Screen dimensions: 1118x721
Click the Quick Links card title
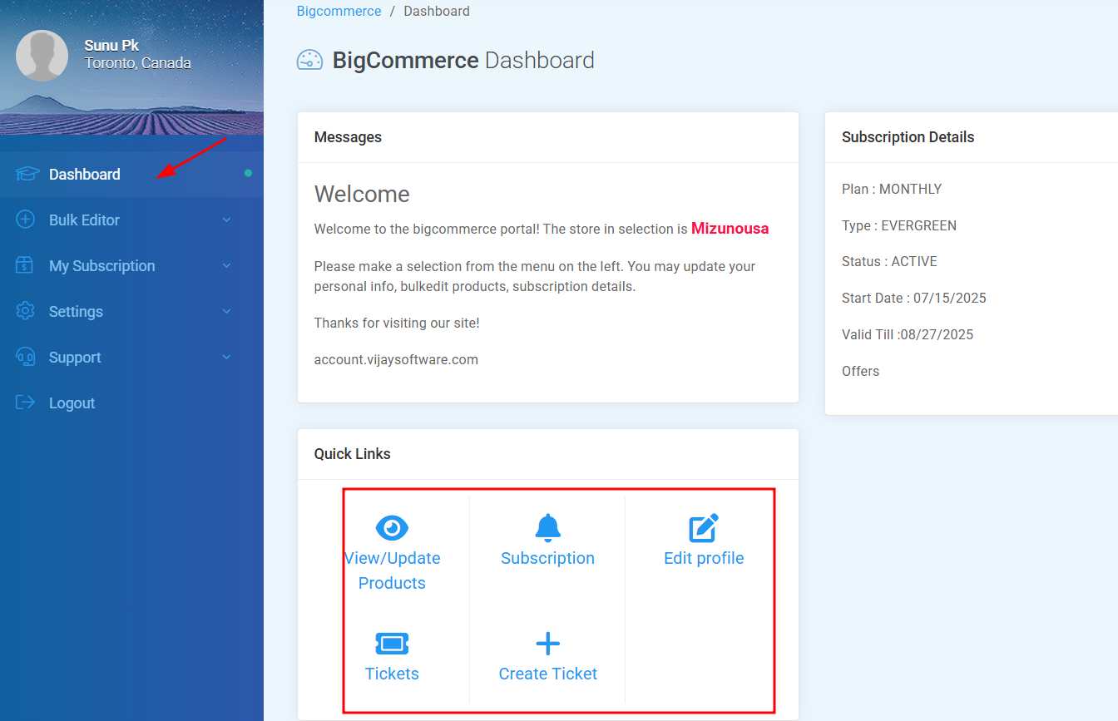pos(353,454)
